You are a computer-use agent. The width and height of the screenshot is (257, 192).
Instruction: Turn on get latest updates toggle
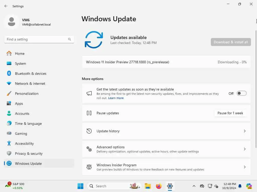point(242,93)
